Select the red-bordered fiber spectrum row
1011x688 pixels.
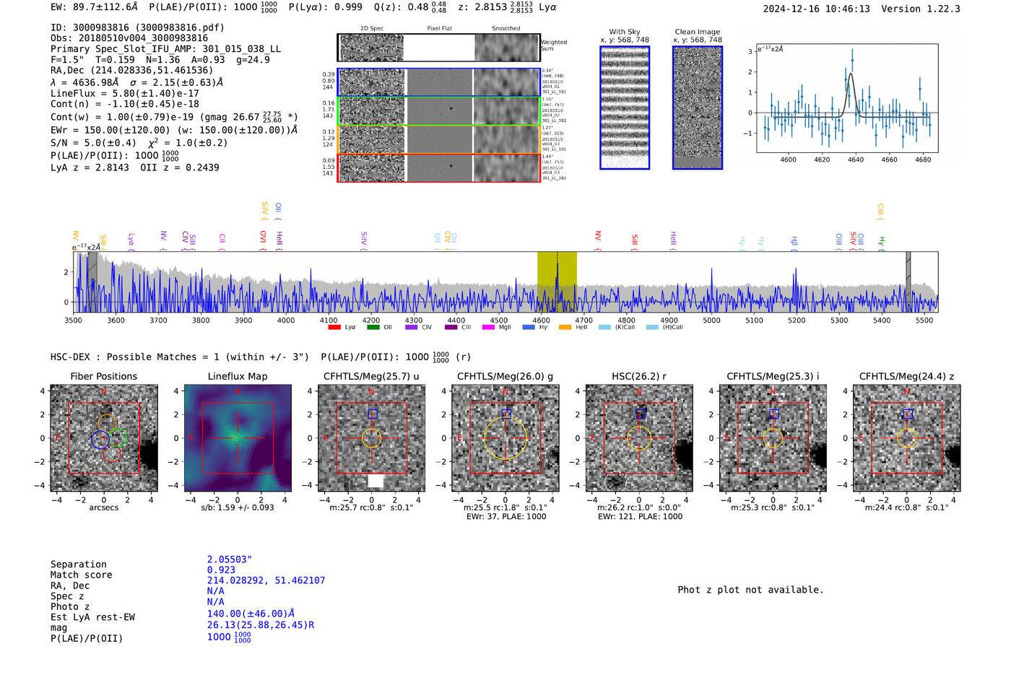(x=438, y=167)
